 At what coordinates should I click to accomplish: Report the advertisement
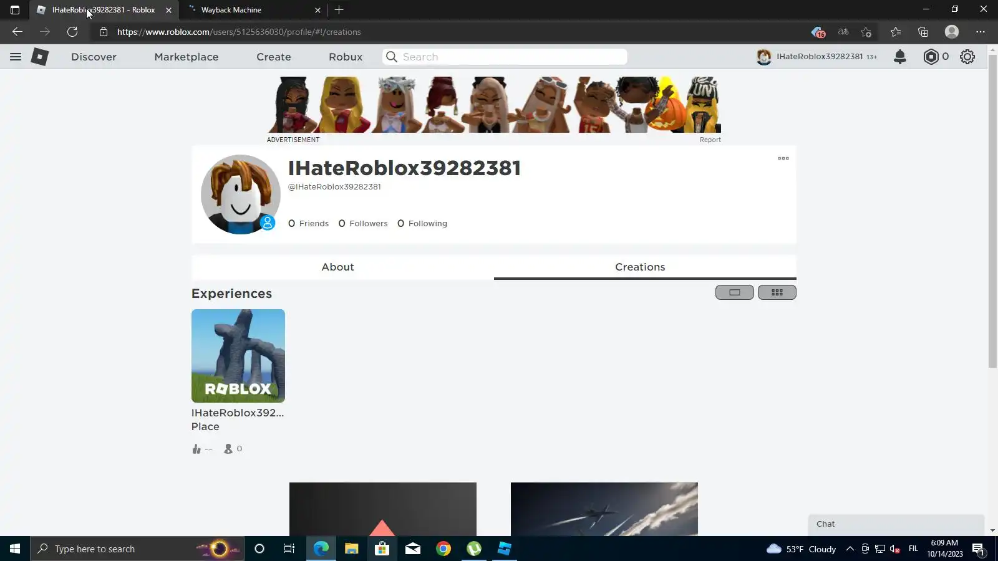[x=710, y=140]
